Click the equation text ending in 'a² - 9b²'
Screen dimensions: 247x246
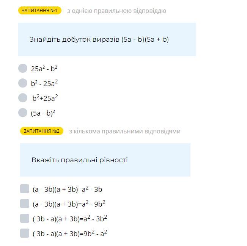click(x=69, y=204)
